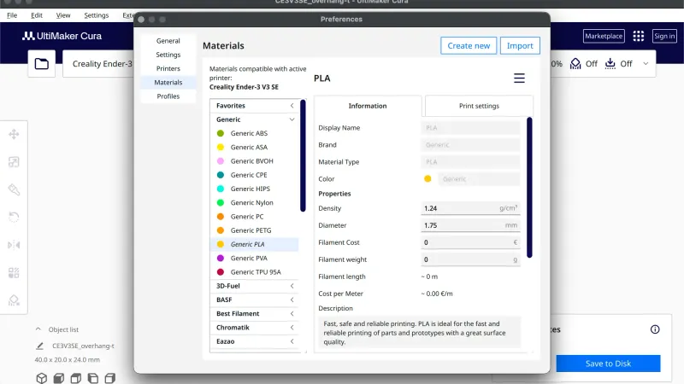
Task: Click the Import material button
Action: click(x=520, y=46)
